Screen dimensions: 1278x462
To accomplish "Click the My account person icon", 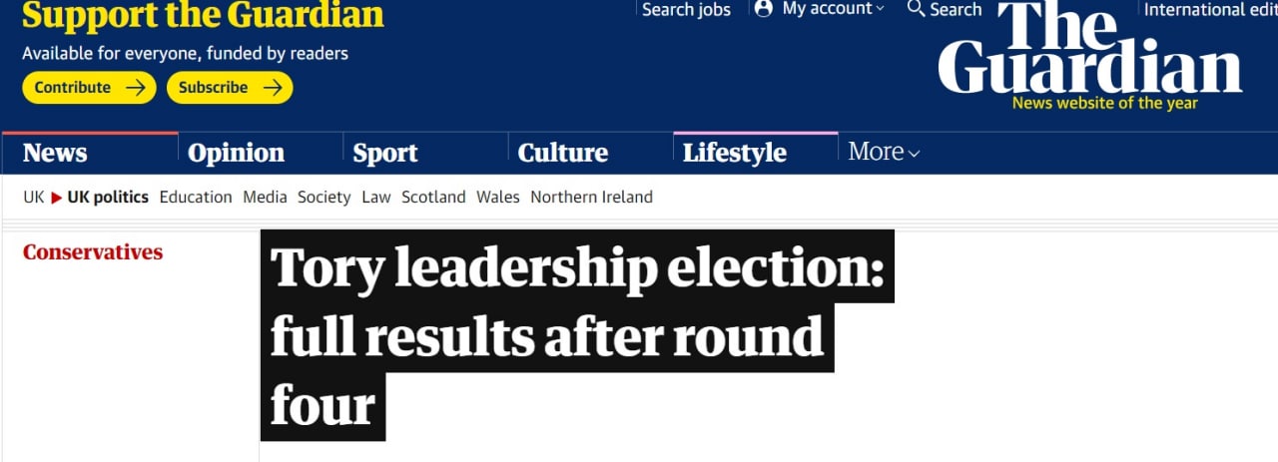I will (764, 9).
